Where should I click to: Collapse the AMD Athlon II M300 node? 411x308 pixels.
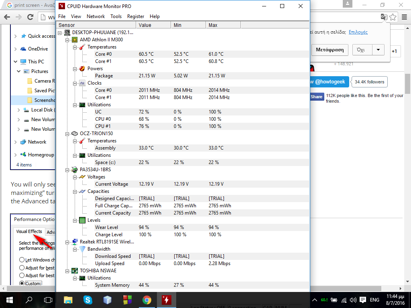click(x=67, y=40)
